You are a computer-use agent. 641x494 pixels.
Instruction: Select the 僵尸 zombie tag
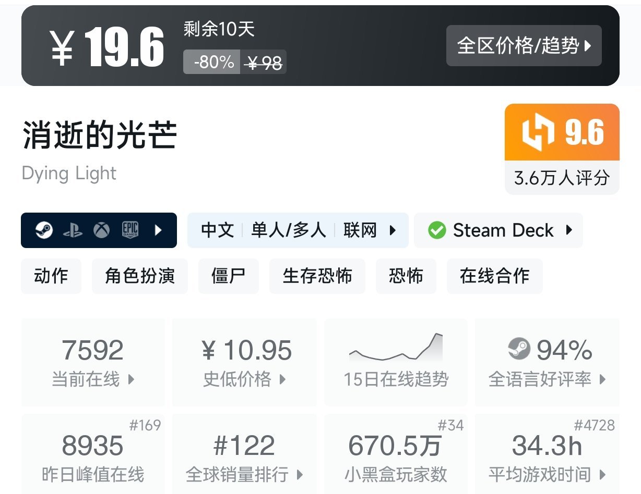[229, 276]
